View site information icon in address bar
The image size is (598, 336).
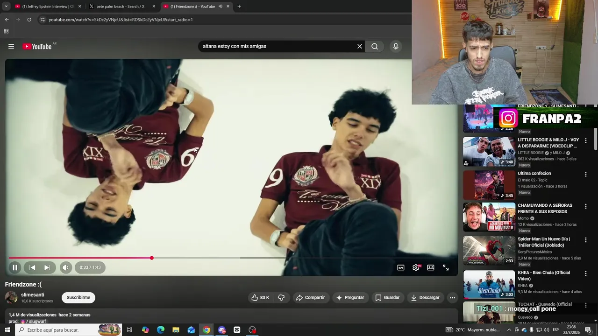click(43, 20)
